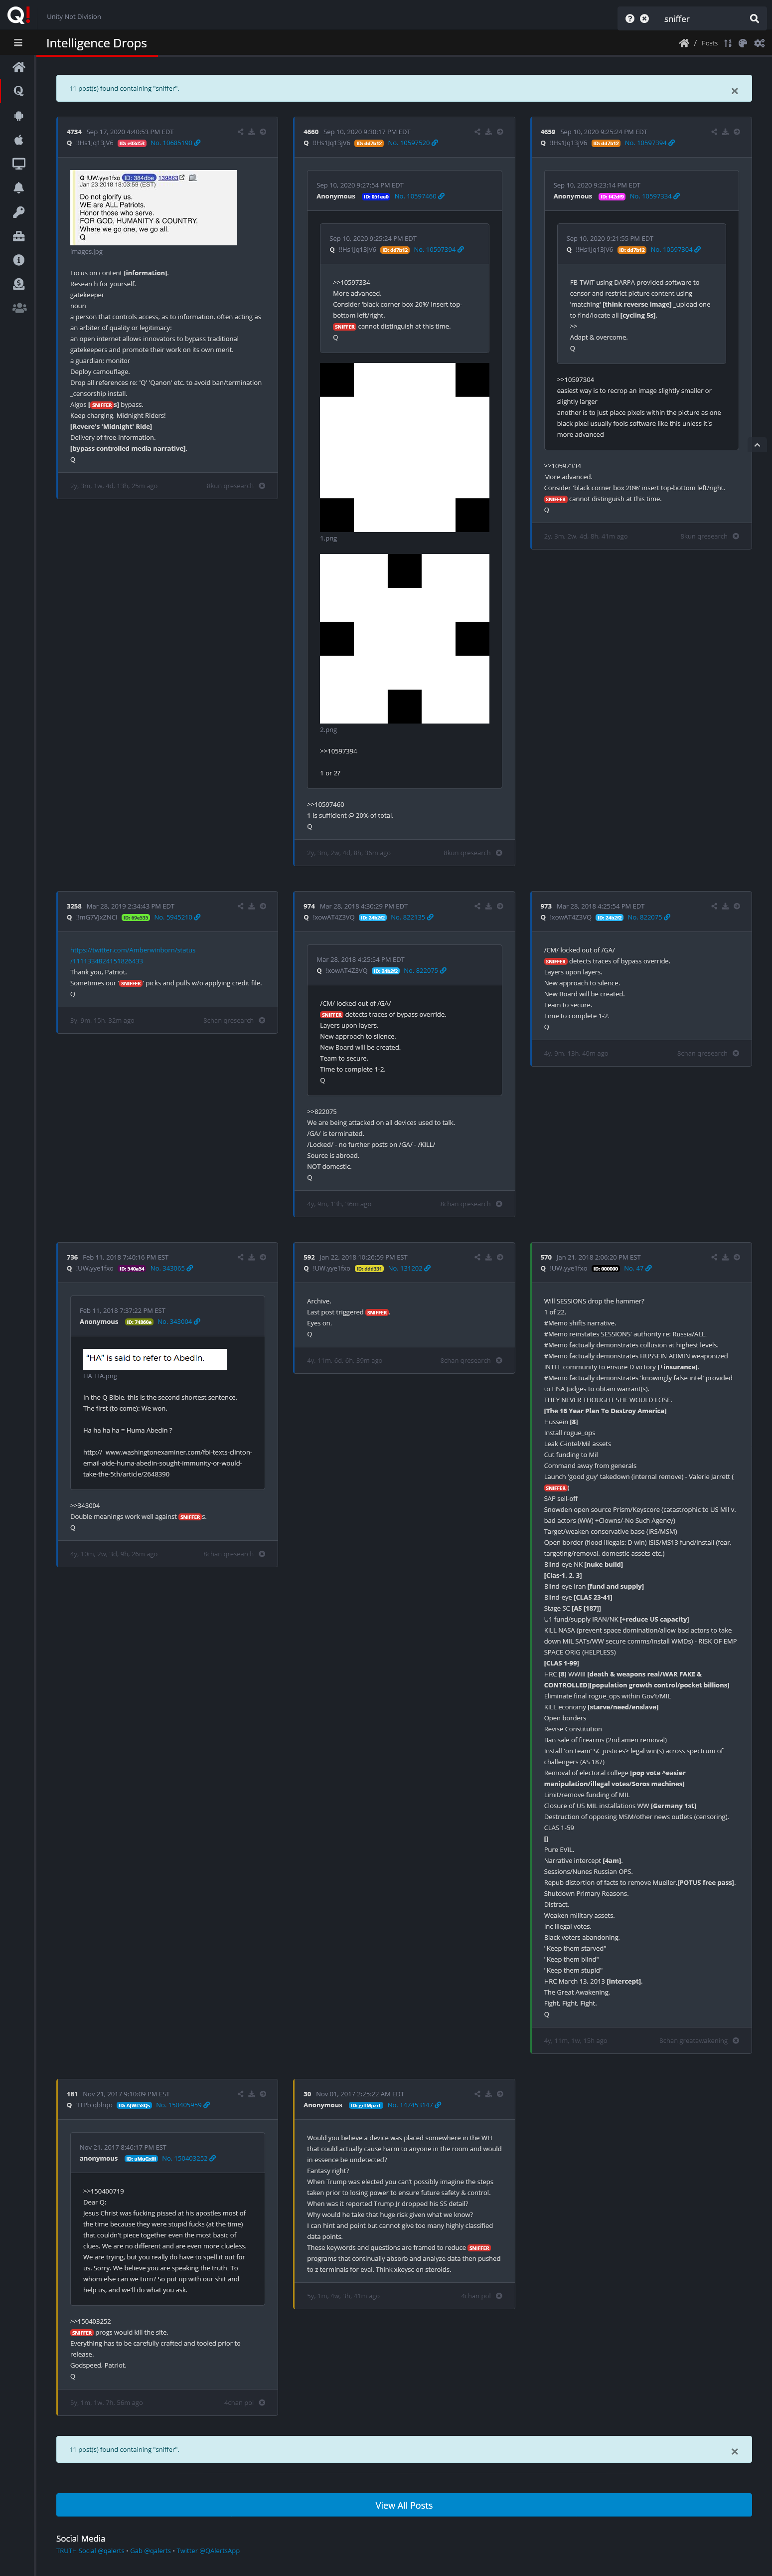Image resolution: width=772 pixels, height=2576 pixels.
Task: Open the 1.png black corner boxes image
Action: pyautogui.click(x=404, y=447)
